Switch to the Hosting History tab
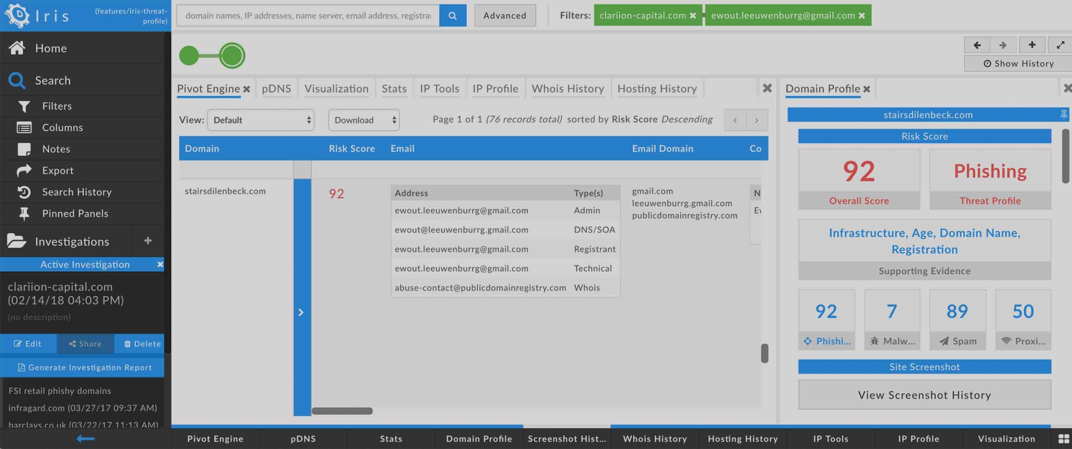This screenshot has height=449, width=1072. [657, 89]
